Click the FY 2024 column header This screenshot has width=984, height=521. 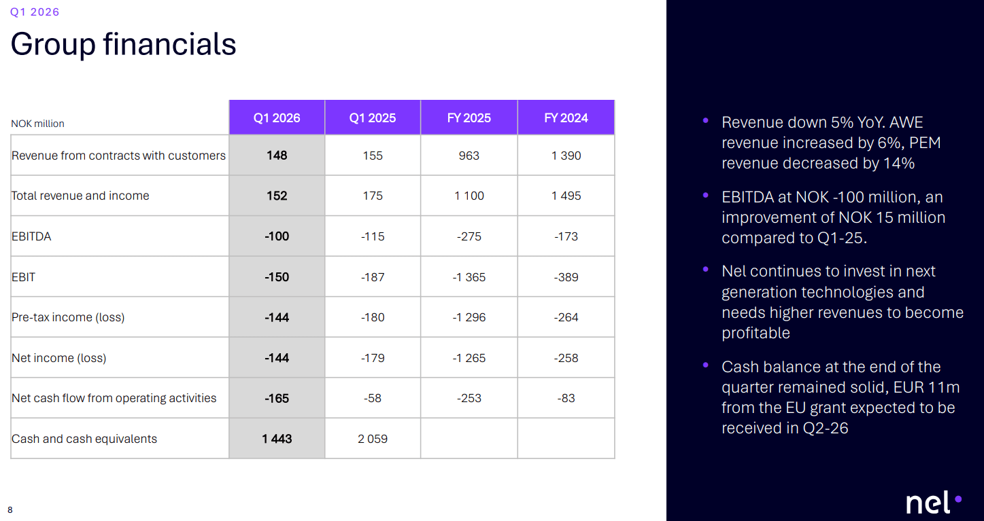(x=566, y=118)
